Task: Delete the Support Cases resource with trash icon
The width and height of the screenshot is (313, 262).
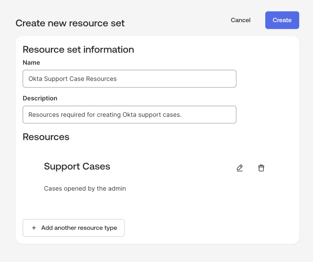Action: 261,168
